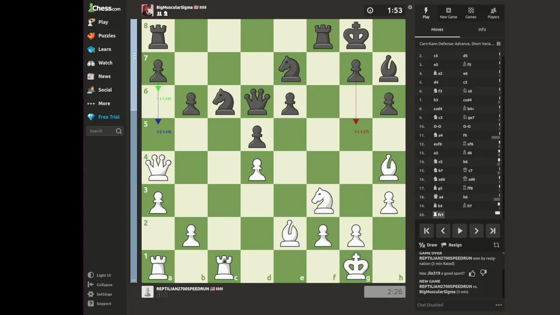Image resolution: width=560 pixels, height=315 pixels.
Task: Open the opening book icon beside Caro-Kann
Action: [498, 44]
